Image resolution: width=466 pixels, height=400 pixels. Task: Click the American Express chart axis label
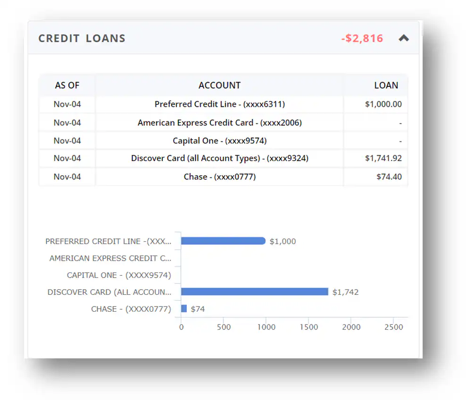click(110, 258)
